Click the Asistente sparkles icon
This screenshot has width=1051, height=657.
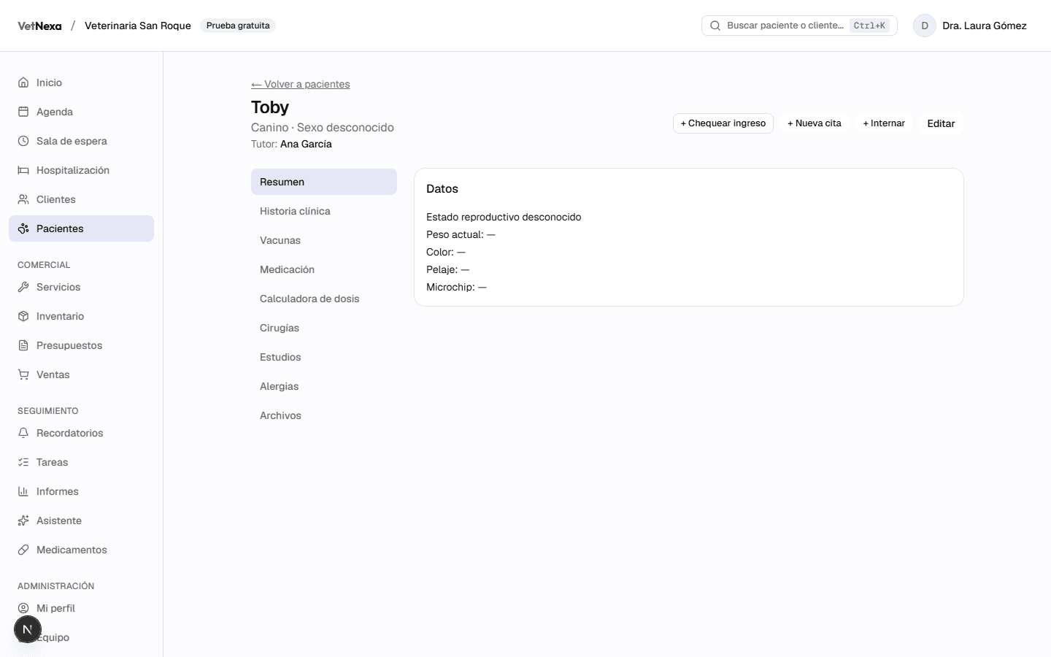click(23, 520)
